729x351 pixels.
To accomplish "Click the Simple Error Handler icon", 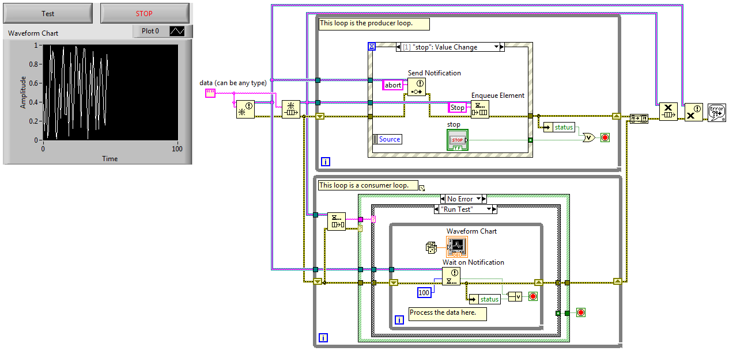I will coord(716,112).
